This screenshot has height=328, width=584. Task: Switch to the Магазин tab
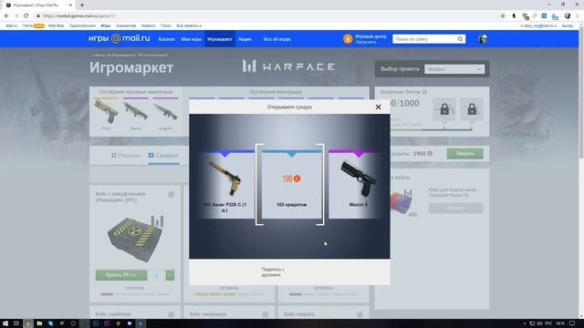[126, 156]
